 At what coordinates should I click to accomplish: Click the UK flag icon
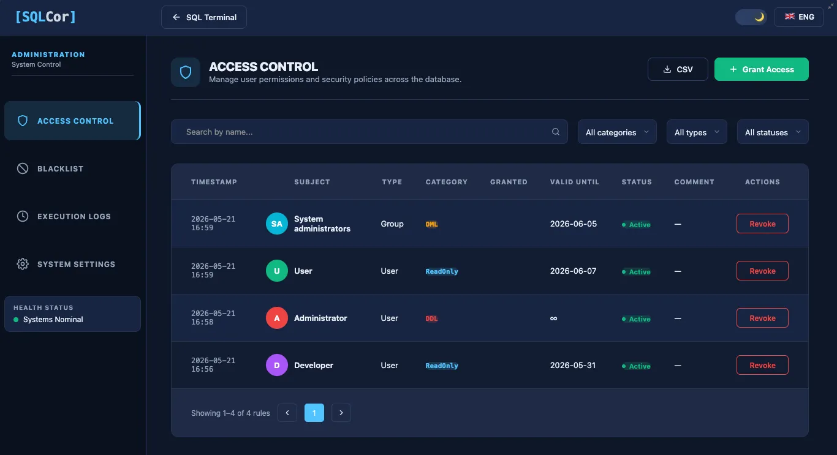[790, 17]
